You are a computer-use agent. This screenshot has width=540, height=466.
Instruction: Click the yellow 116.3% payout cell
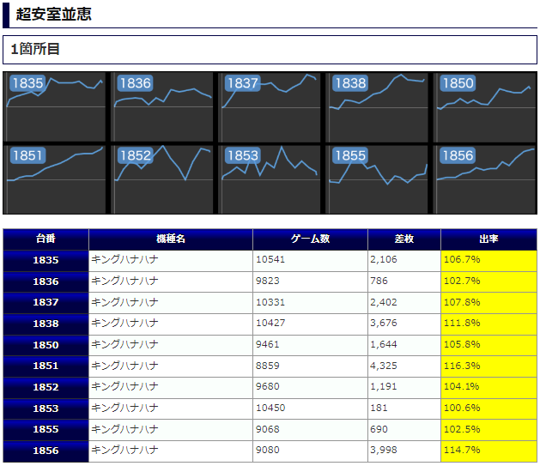pos(488,366)
